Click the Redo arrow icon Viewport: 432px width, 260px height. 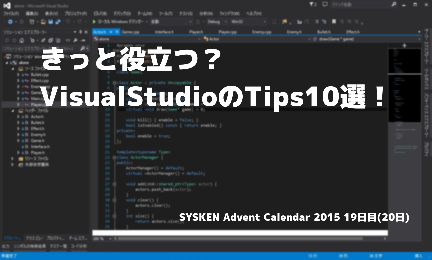(x=80, y=22)
